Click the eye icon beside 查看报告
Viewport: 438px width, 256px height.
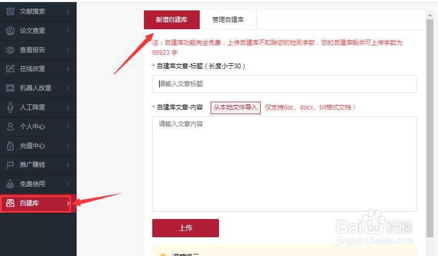[x=10, y=50]
